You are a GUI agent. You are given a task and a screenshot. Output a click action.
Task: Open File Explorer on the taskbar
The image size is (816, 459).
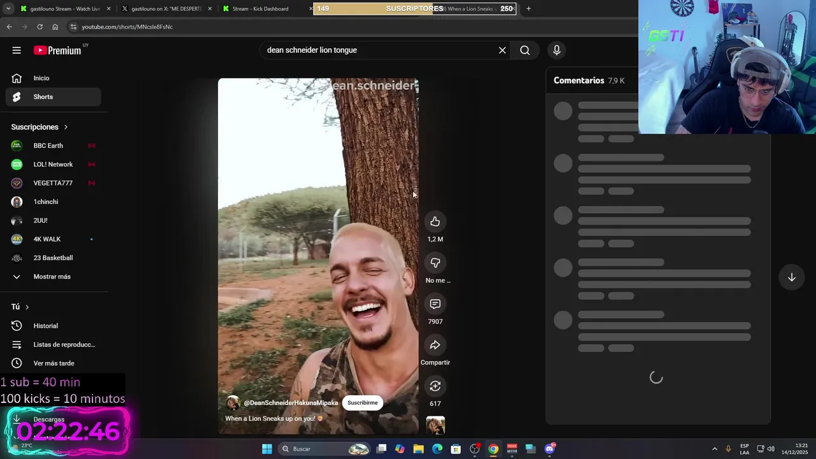click(x=418, y=449)
